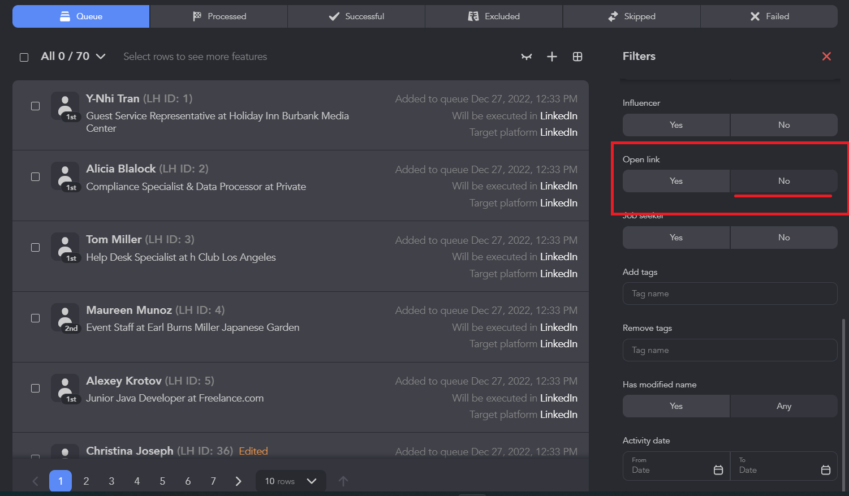Expand the All 0 / 70 selection dropdown
The height and width of the screenshot is (496, 849).
pos(101,57)
